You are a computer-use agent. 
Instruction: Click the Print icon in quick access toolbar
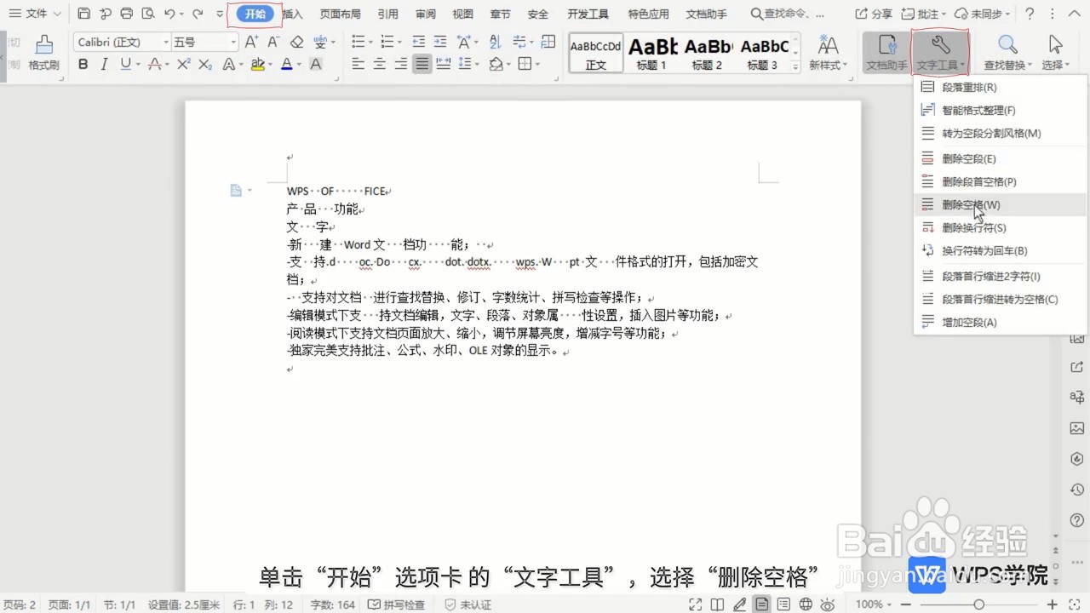tap(127, 14)
